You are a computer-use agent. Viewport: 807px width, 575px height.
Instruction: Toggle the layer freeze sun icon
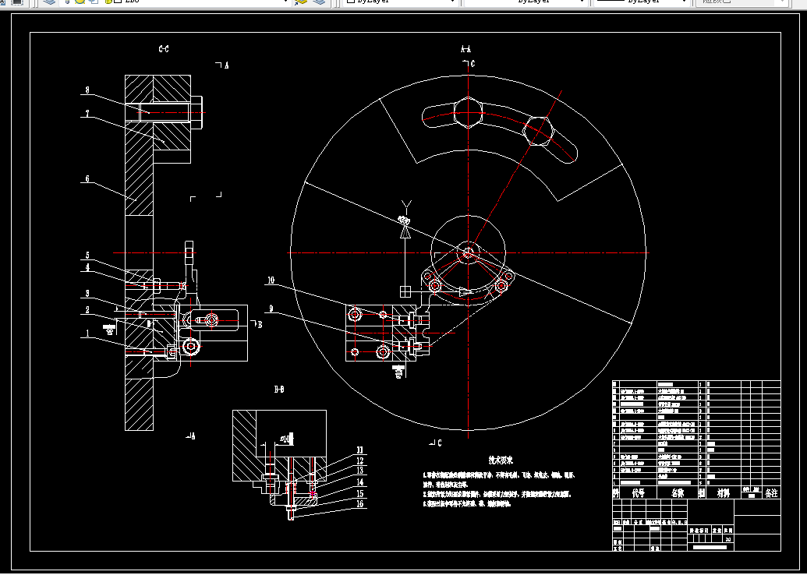click(x=80, y=2)
